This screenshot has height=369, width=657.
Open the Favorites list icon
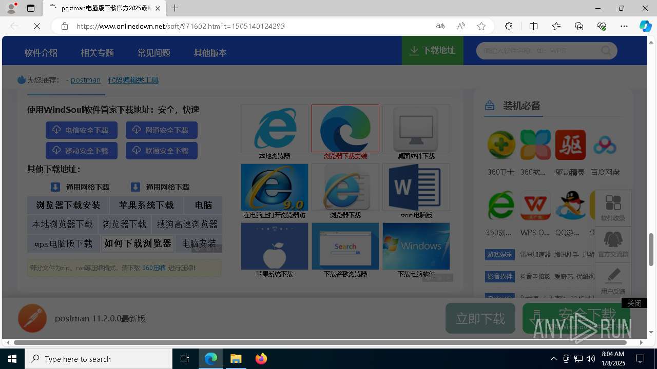click(556, 26)
